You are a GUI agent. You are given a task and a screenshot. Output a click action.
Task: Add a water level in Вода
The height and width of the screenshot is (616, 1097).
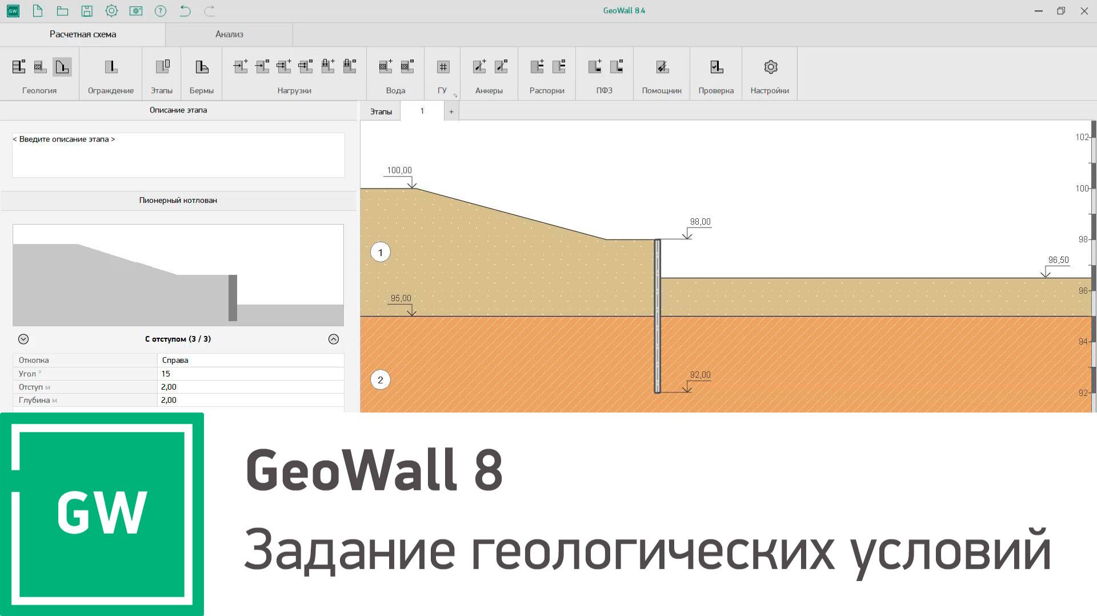pyautogui.click(x=386, y=67)
